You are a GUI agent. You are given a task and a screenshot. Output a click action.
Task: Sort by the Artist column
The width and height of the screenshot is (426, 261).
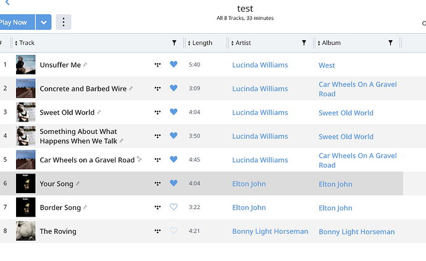pyautogui.click(x=241, y=43)
